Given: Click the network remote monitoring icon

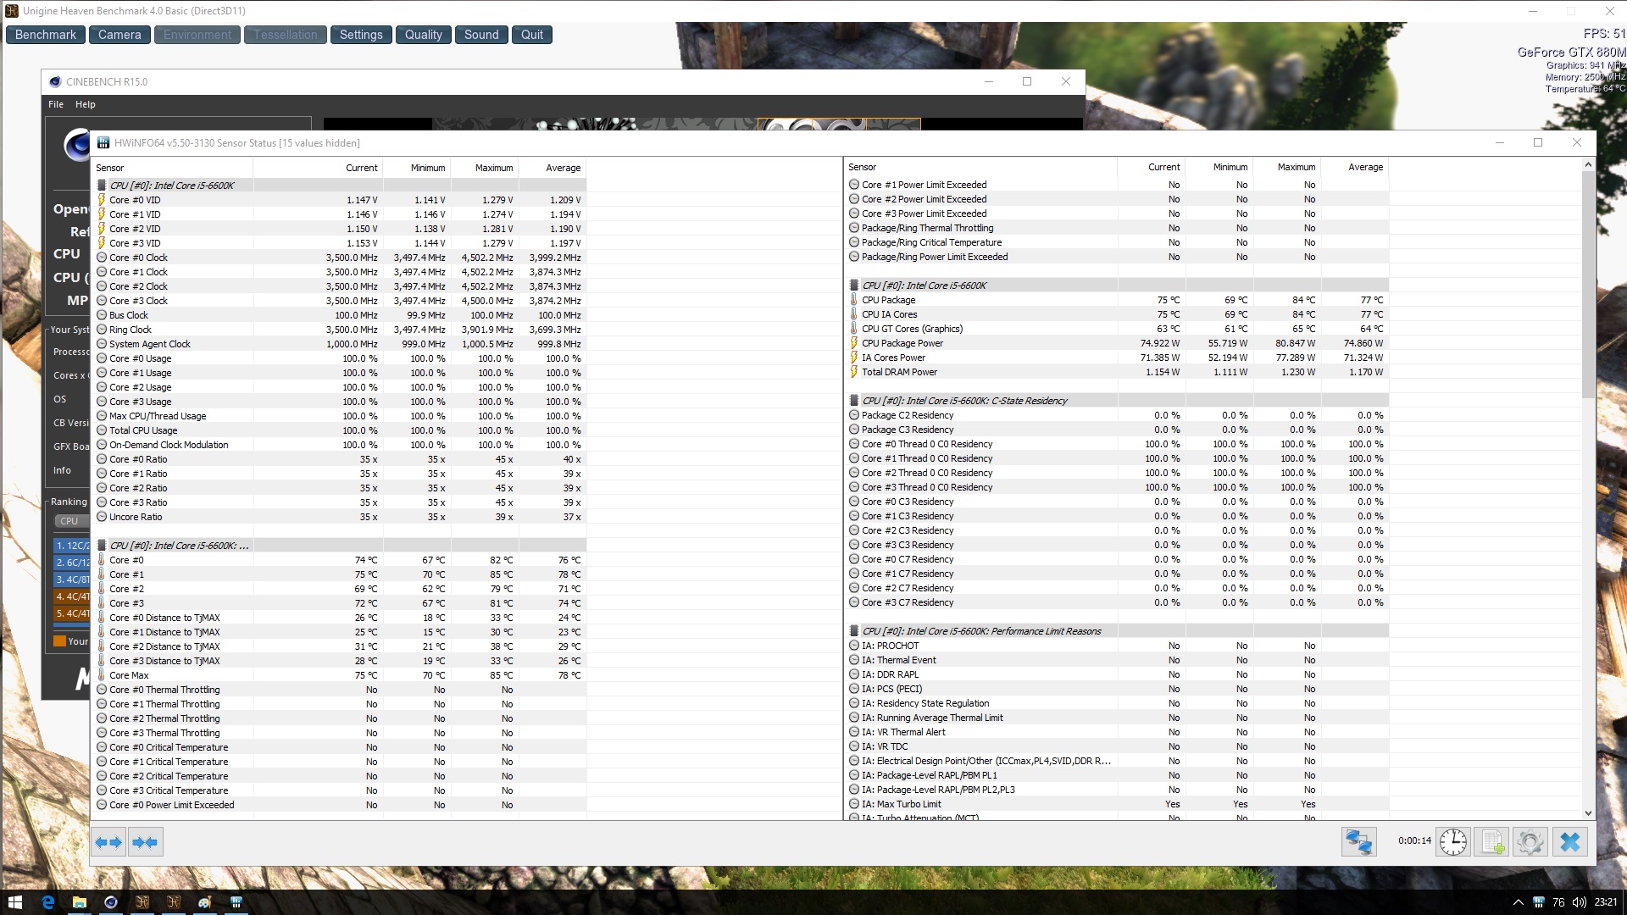Looking at the screenshot, I should click(x=1358, y=841).
